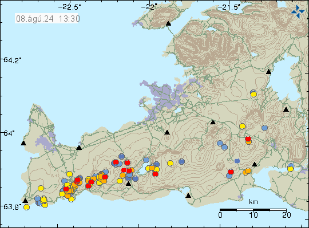Click the red quake dot above orange in the east
This screenshot has width=309, height=228.
(248, 139)
